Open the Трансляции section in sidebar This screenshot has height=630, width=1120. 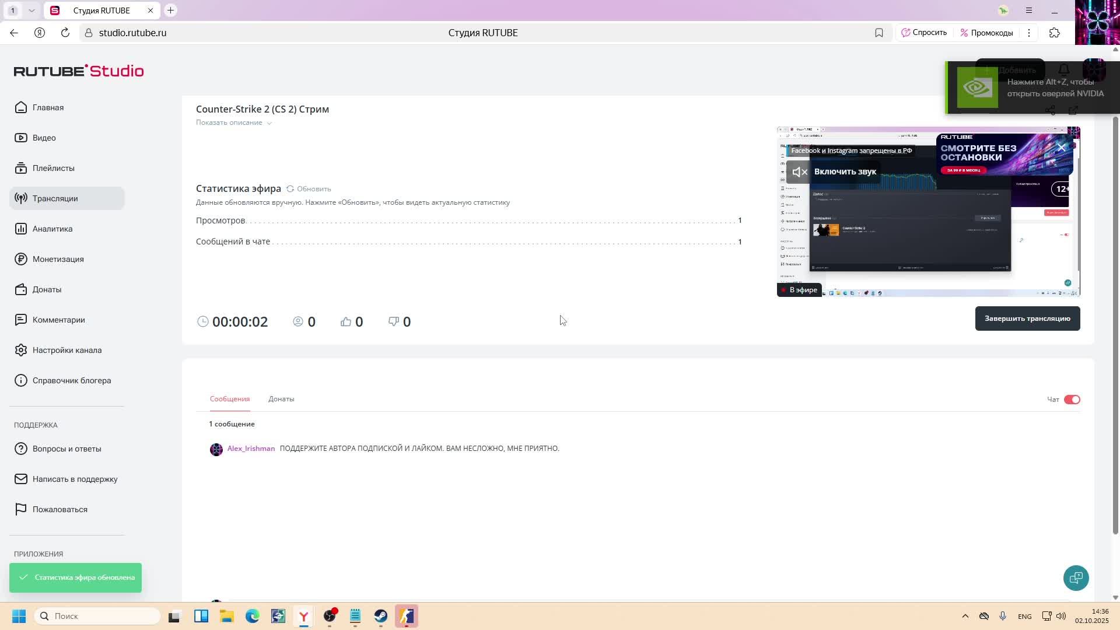(x=55, y=198)
